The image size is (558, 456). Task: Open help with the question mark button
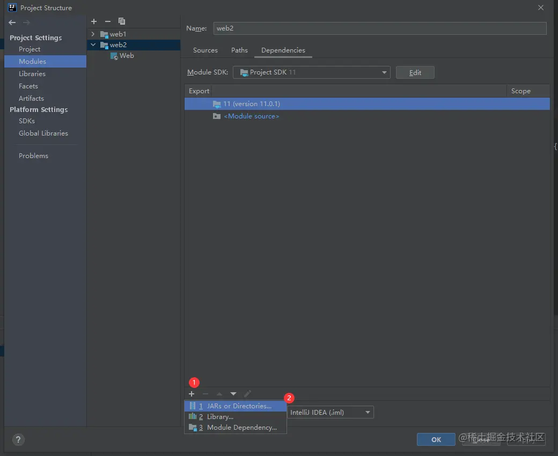(x=18, y=439)
